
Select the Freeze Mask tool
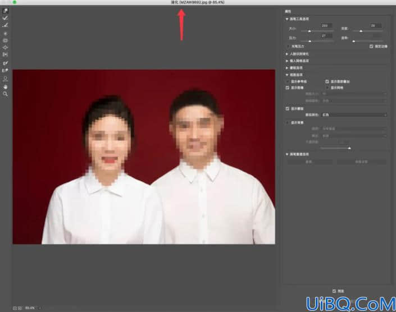(x=5, y=63)
